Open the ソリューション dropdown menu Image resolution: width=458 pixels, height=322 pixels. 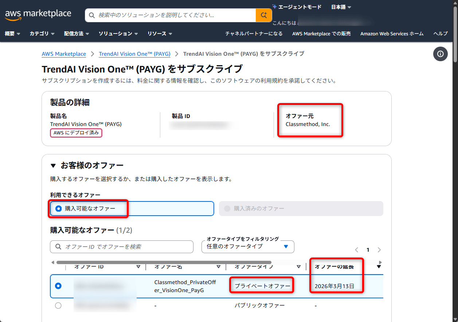pyautogui.click(x=118, y=34)
